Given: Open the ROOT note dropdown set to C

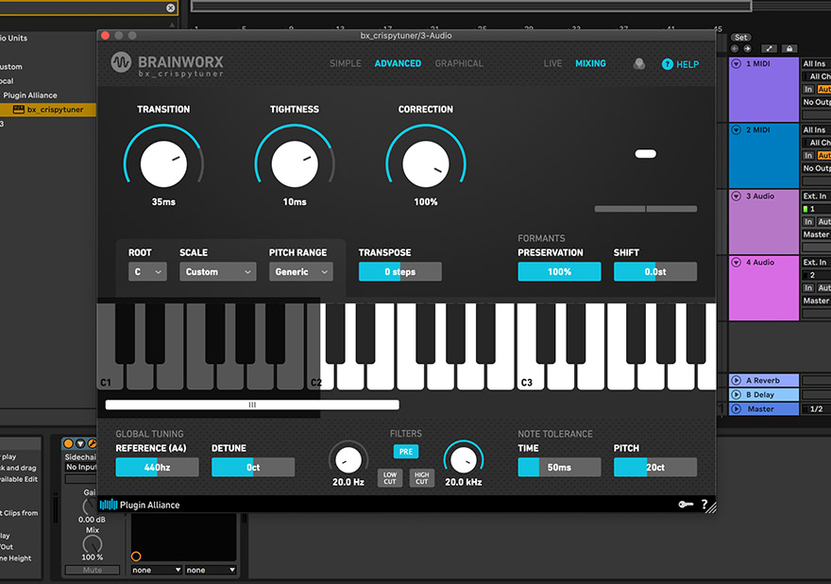Looking at the screenshot, I should pos(147,271).
